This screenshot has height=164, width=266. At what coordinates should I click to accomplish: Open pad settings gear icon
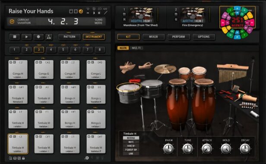87,158
